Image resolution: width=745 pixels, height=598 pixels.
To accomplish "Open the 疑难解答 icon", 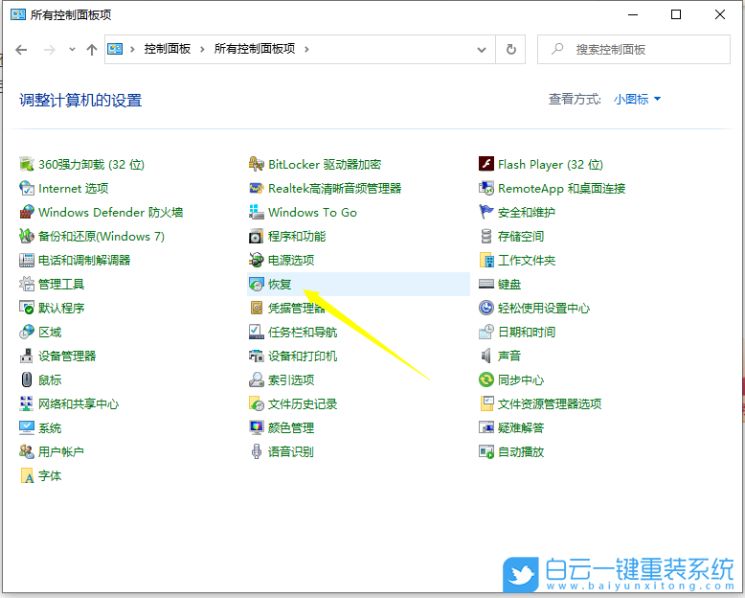I will point(486,428).
